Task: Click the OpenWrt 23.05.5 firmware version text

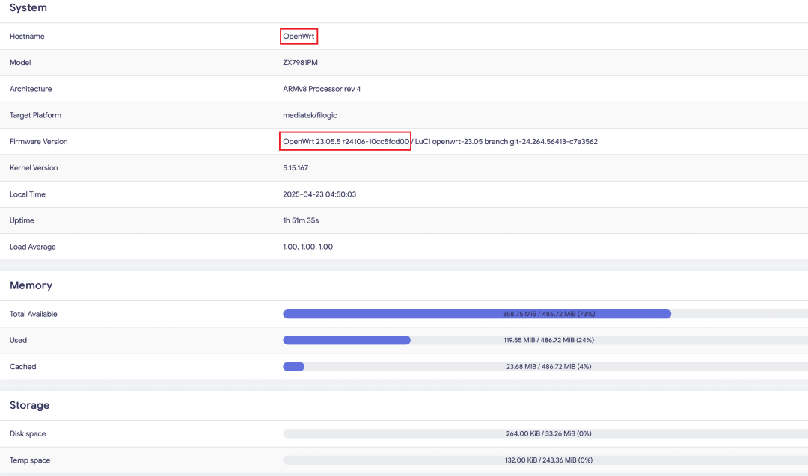Action: tap(346, 141)
